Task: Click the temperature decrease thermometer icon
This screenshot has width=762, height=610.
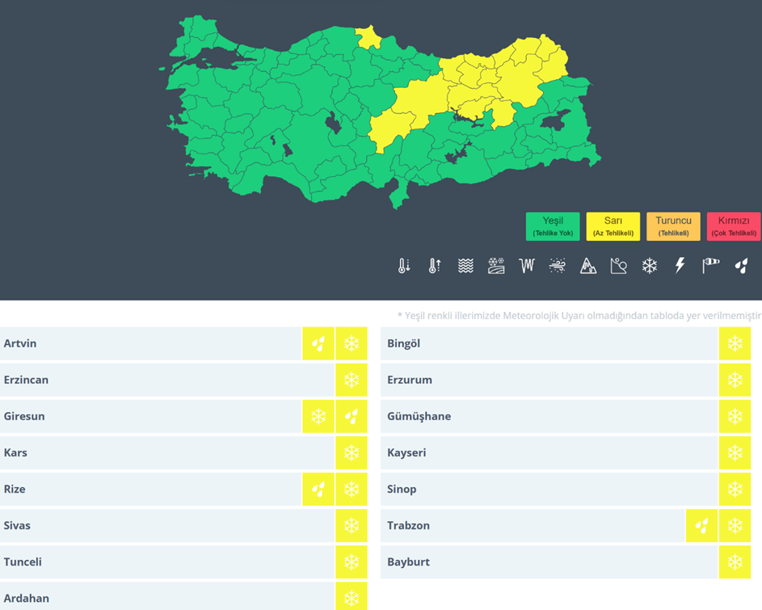Action: 404,266
